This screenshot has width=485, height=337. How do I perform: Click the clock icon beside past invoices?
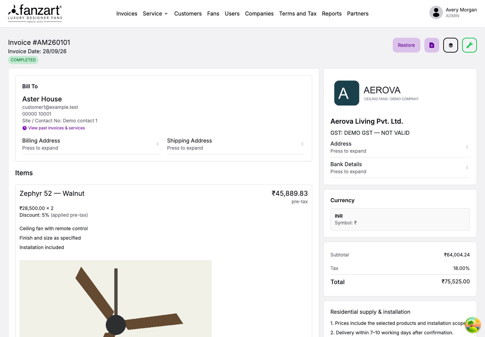pyautogui.click(x=25, y=128)
